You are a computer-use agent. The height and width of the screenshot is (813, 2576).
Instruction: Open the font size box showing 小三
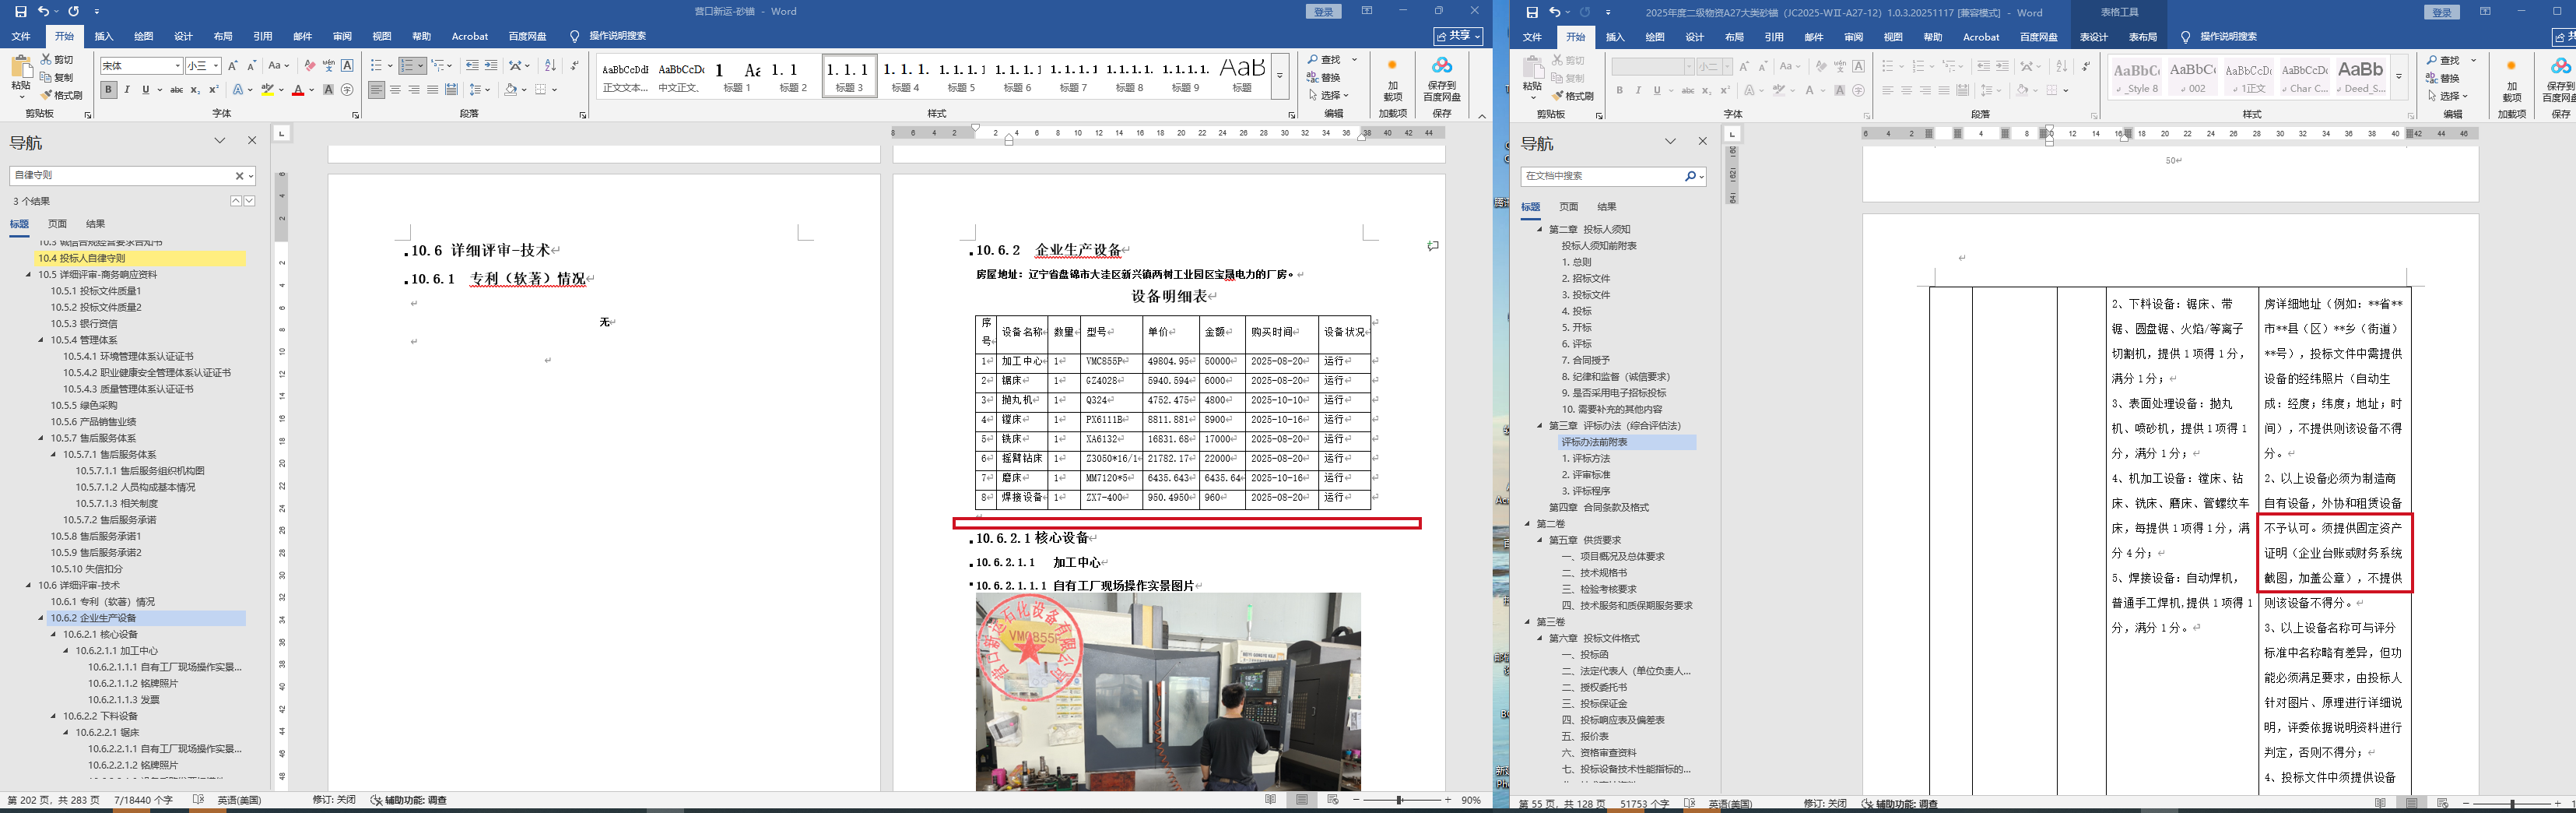[x=203, y=66]
